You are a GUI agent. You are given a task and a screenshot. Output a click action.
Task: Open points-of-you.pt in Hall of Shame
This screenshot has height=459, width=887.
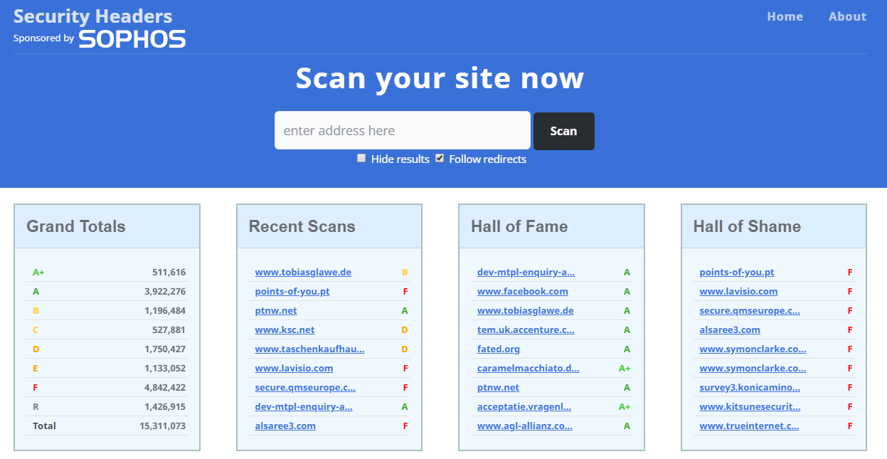(x=737, y=272)
